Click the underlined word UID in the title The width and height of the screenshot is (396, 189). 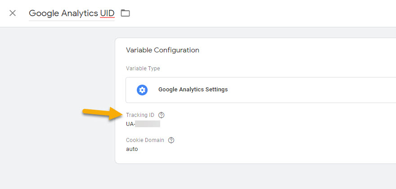pyautogui.click(x=107, y=13)
